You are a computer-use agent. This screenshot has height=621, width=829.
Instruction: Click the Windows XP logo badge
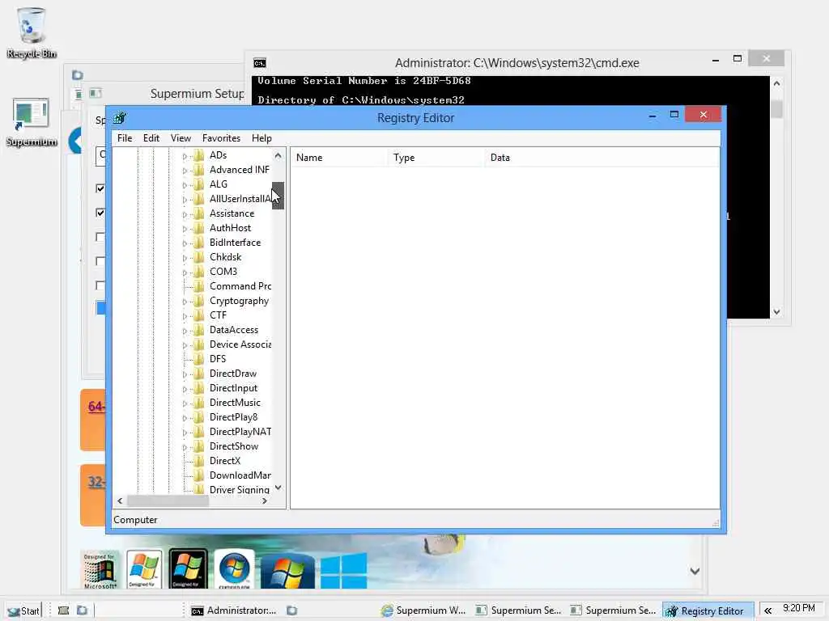[x=144, y=569]
